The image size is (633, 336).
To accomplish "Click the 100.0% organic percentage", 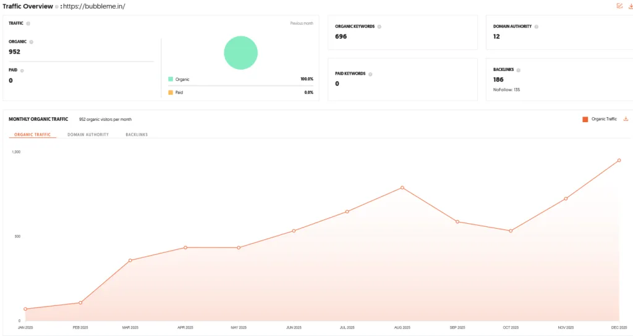I will pyautogui.click(x=307, y=80).
